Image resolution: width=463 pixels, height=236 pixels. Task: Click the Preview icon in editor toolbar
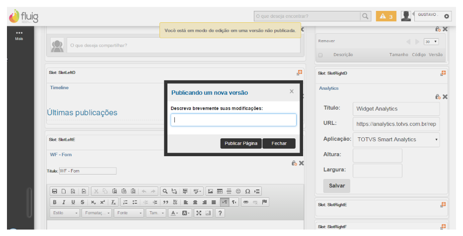(x=73, y=191)
